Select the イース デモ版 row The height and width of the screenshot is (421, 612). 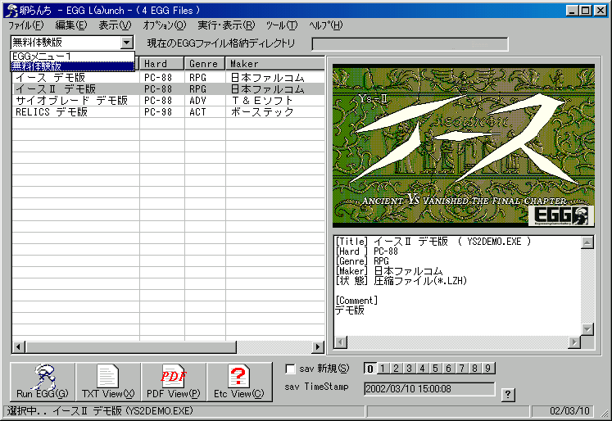click(x=168, y=78)
